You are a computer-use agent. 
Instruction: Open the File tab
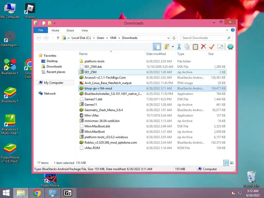[41, 30]
